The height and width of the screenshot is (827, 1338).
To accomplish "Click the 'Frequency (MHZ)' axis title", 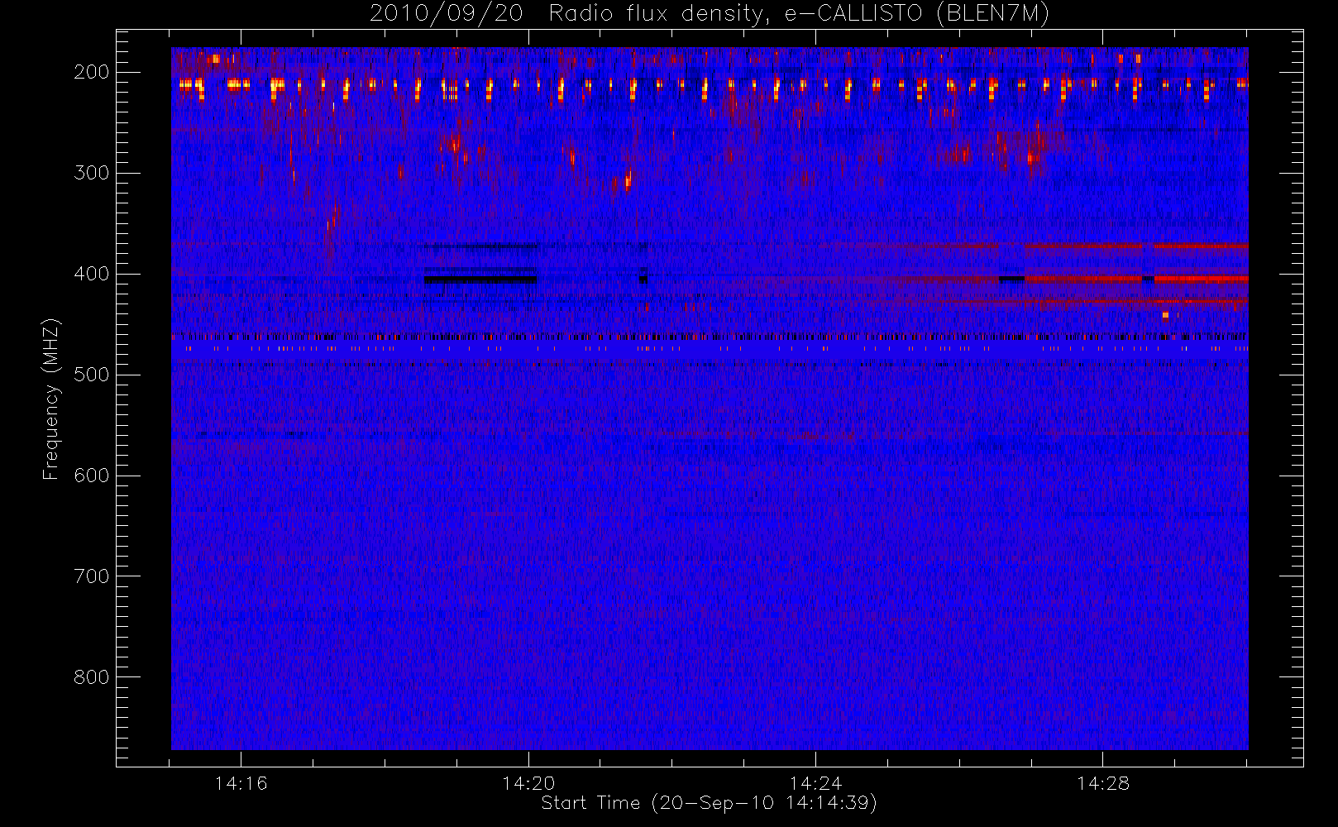I will click(x=51, y=399).
